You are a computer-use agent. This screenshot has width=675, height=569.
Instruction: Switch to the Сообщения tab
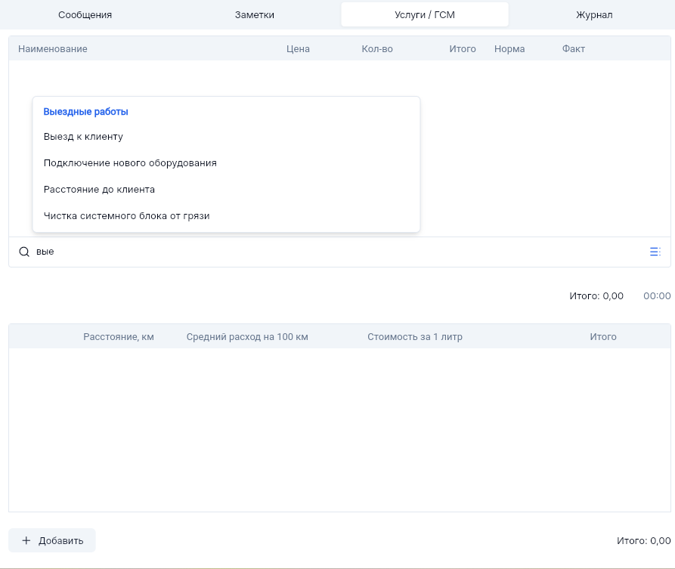(85, 15)
